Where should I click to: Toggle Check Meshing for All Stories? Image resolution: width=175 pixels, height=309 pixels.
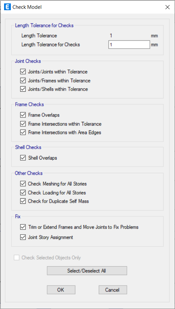coord(23,184)
